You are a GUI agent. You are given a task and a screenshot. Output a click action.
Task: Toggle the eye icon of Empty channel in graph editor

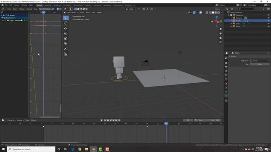pyautogui.click(x=8, y=15)
